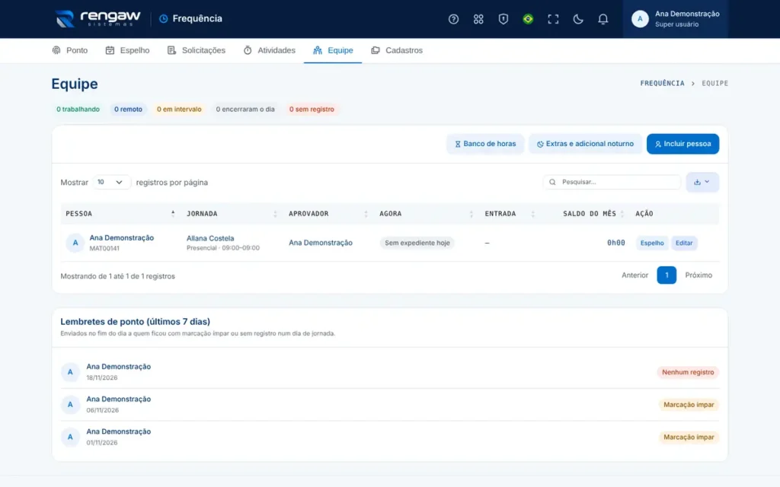Click Marcação ímpar badge for 06/11/2026
Image resolution: width=780 pixels, height=487 pixels.
pyautogui.click(x=689, y=405)
